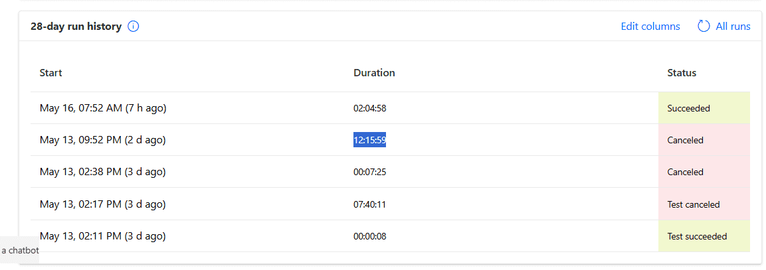This screenshot has width=766, height=270.
Task: Open the May 13, 02:38 PM run
Action: click(102, 172)
